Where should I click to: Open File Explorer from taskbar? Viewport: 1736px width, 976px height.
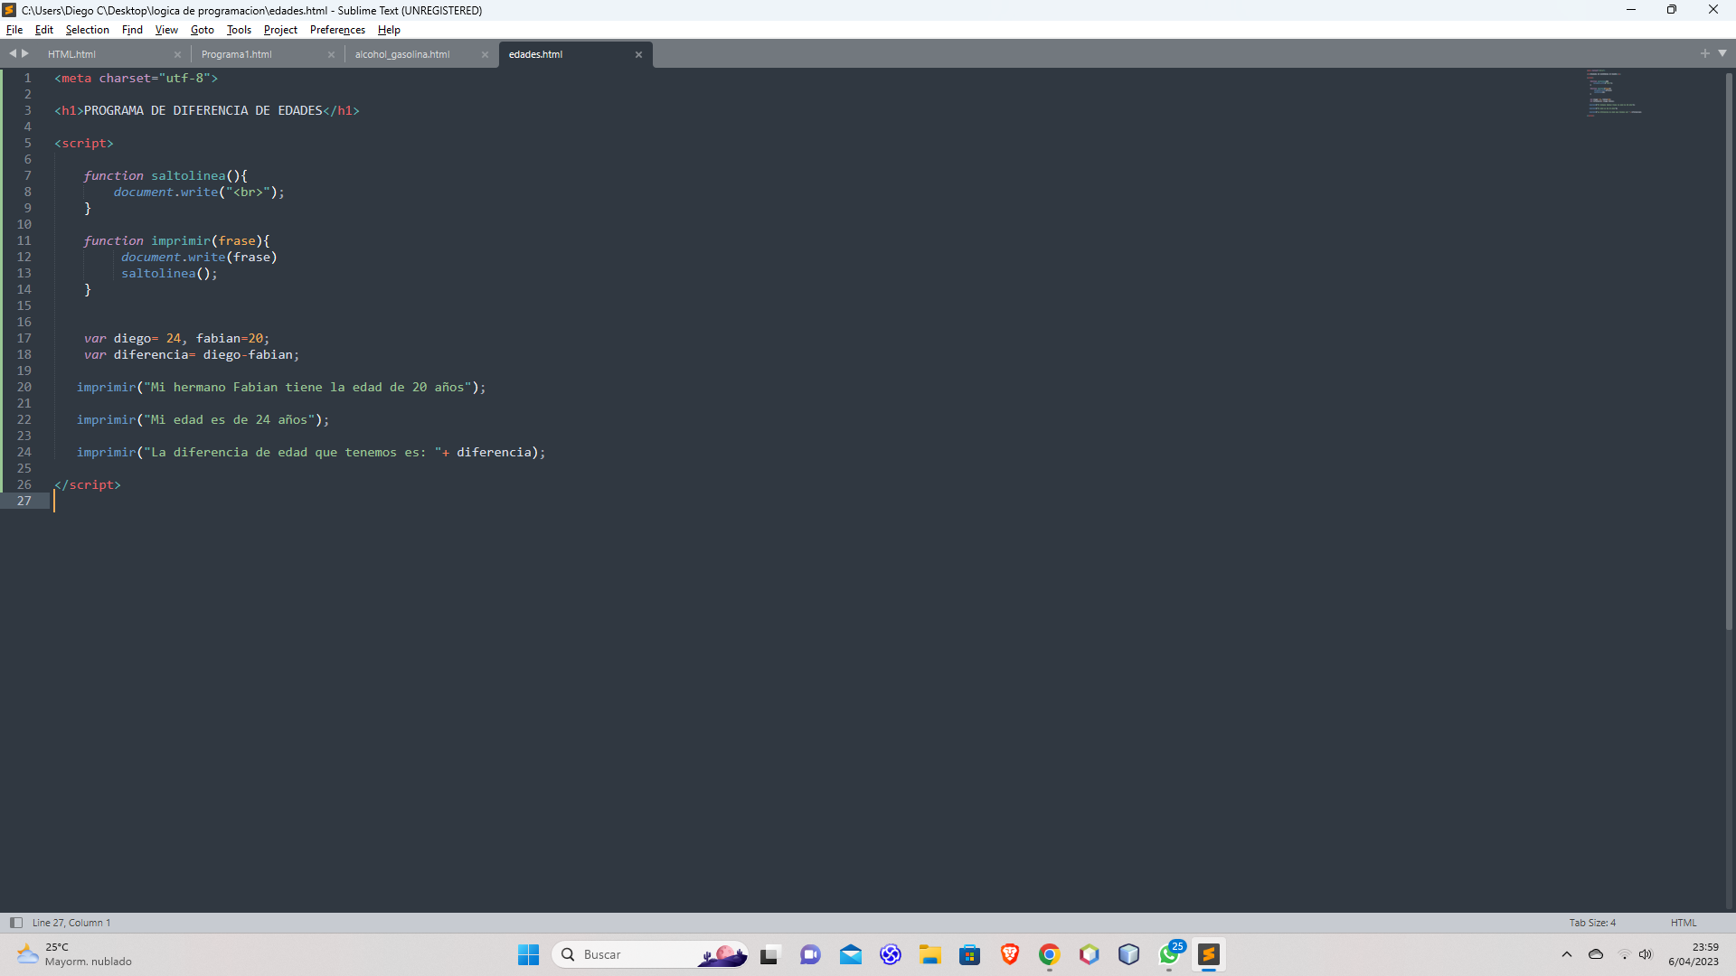(930, 954)
